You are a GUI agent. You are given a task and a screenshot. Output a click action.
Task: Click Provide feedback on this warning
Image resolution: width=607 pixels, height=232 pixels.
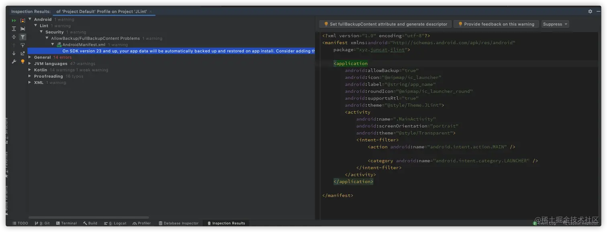(x=496, y=24)
